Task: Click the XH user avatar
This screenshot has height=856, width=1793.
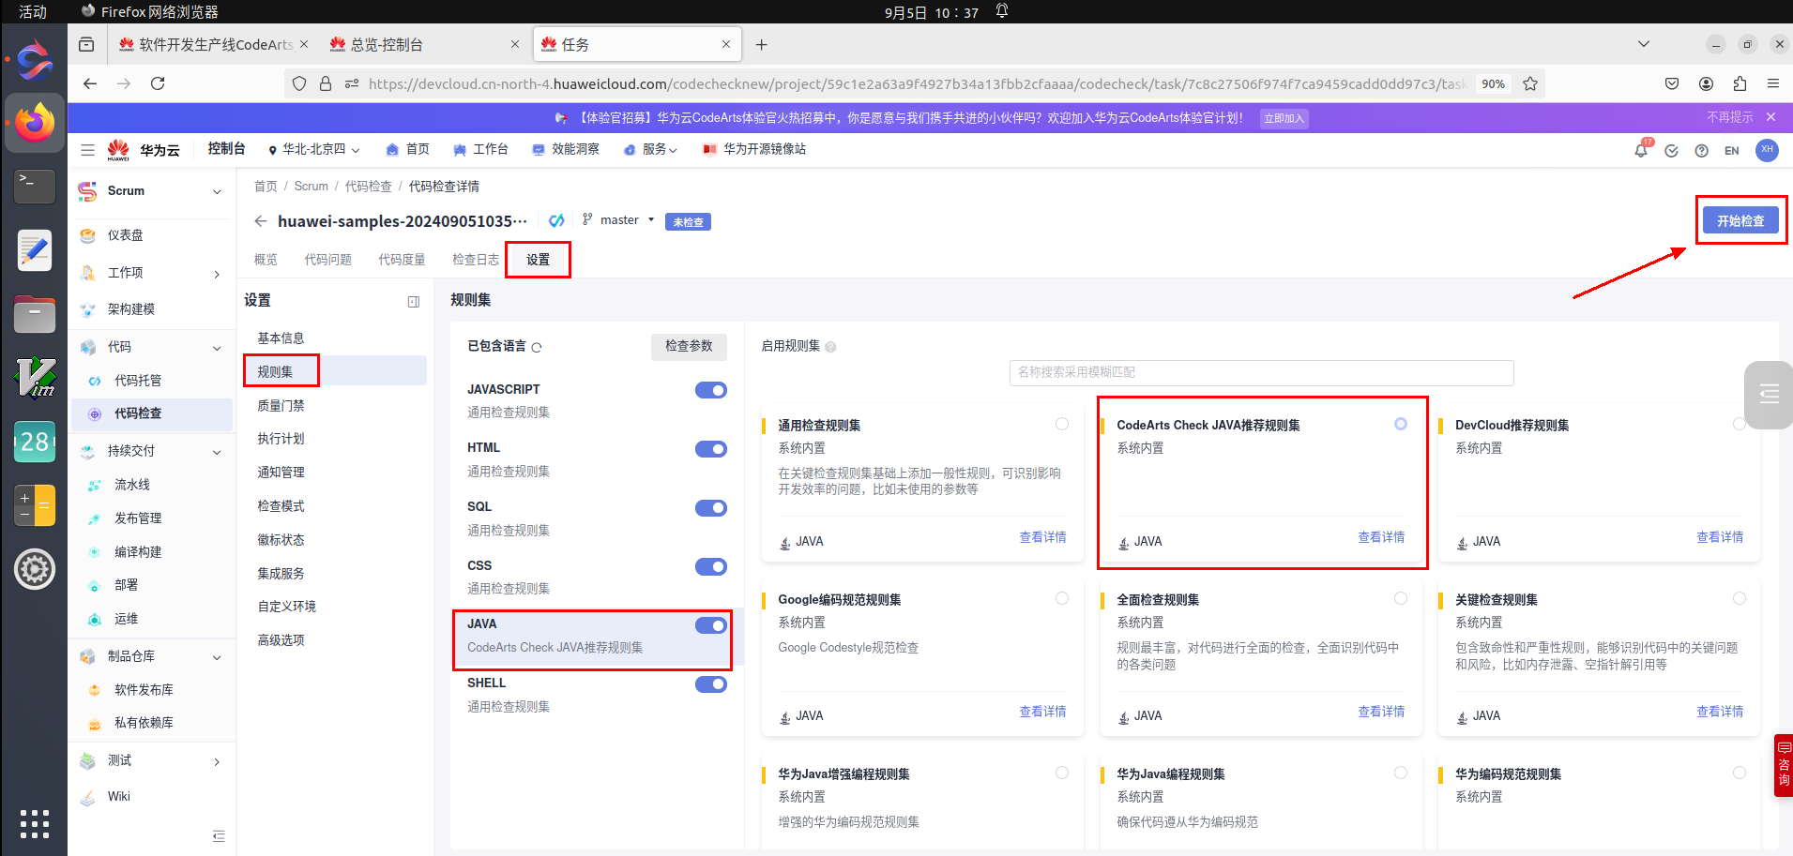Action: click(1767, 150)
